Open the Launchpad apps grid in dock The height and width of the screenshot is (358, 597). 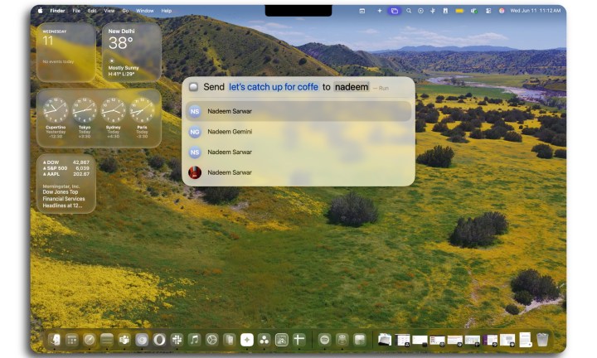tap(71, 340)
